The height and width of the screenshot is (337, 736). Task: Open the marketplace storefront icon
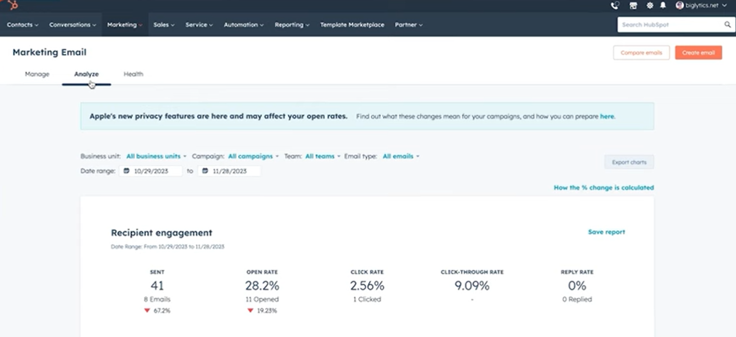[633, 6]
